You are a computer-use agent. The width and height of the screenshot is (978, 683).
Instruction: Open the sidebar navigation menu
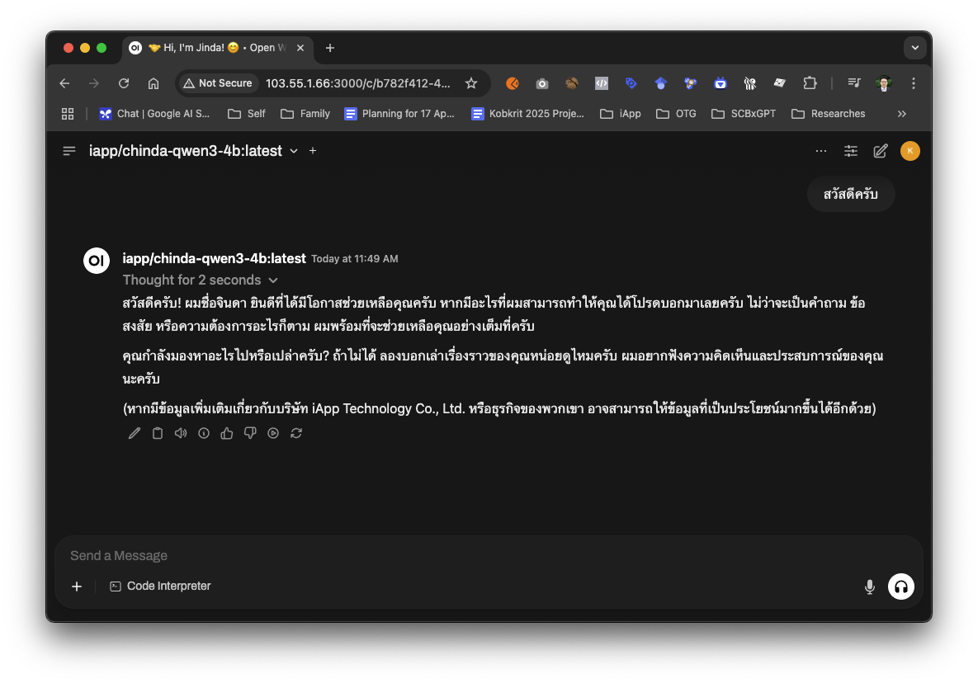69,150
